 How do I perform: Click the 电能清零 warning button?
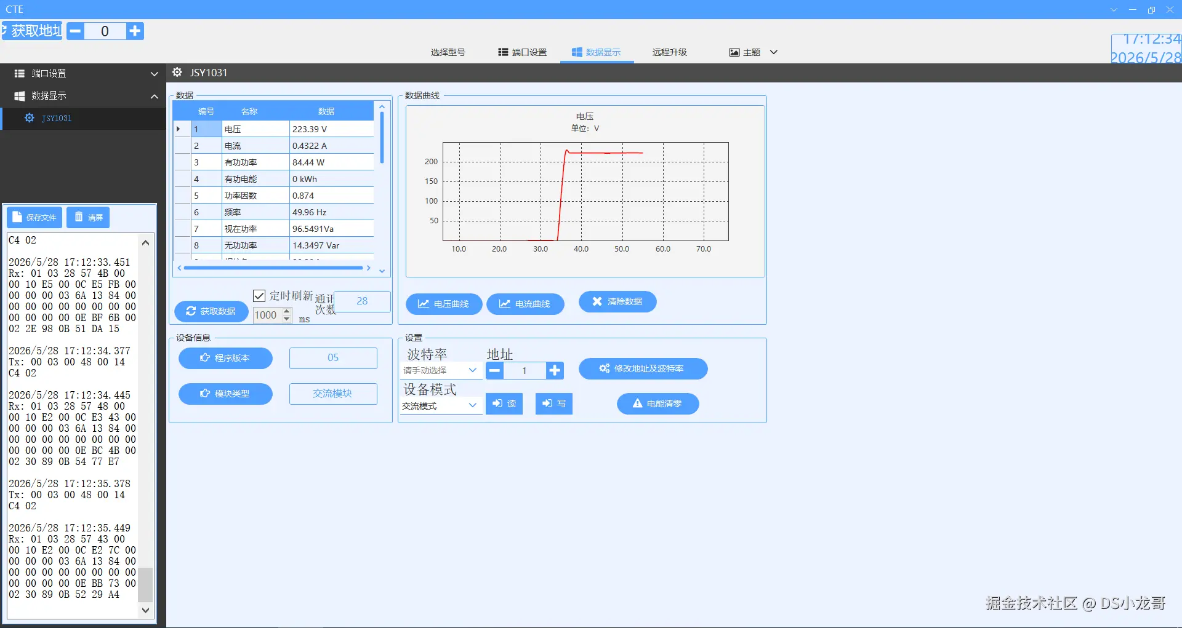click(657, 403)
